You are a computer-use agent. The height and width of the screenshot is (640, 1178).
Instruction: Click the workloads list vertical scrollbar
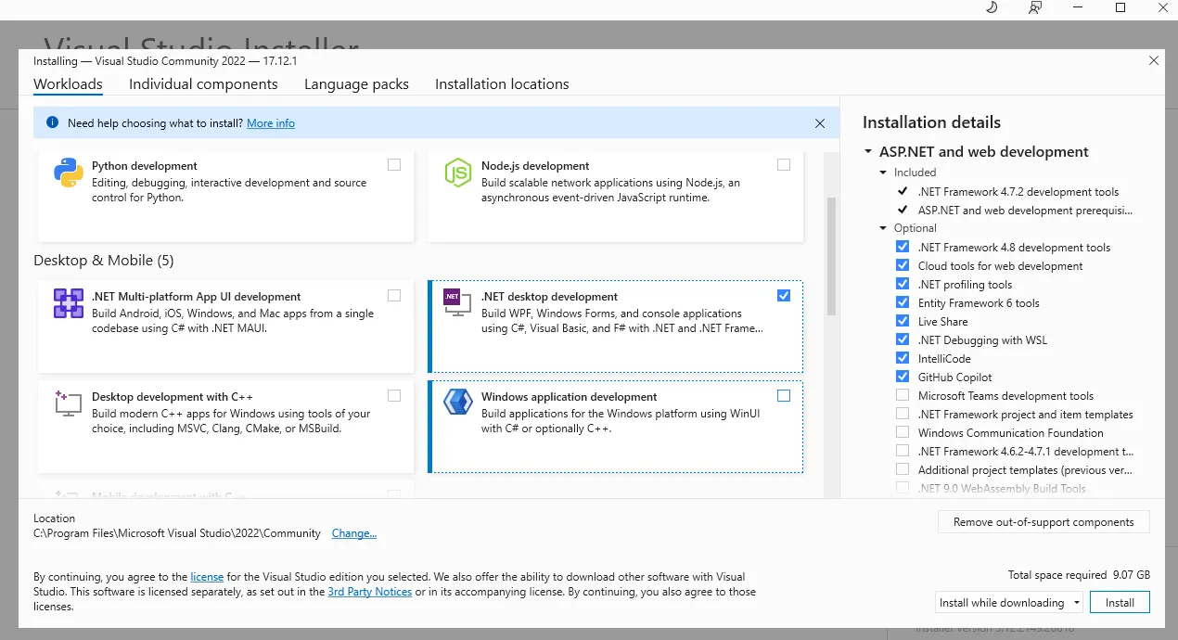832,257
